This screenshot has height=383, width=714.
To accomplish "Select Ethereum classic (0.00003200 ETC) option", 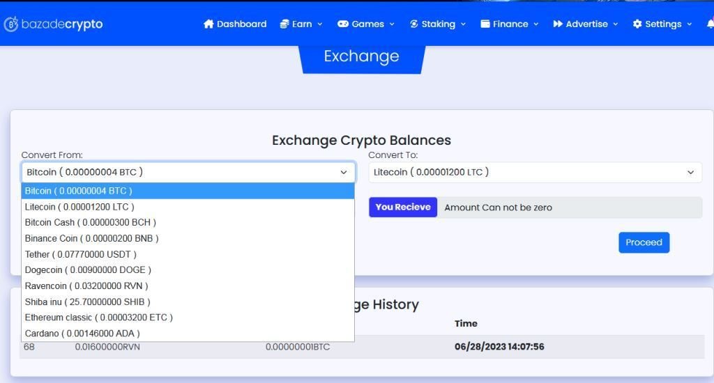I will coord(188,318).
